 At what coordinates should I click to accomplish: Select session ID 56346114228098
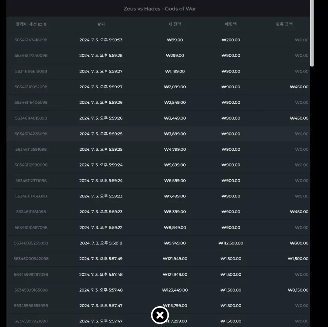click(31, 134)
